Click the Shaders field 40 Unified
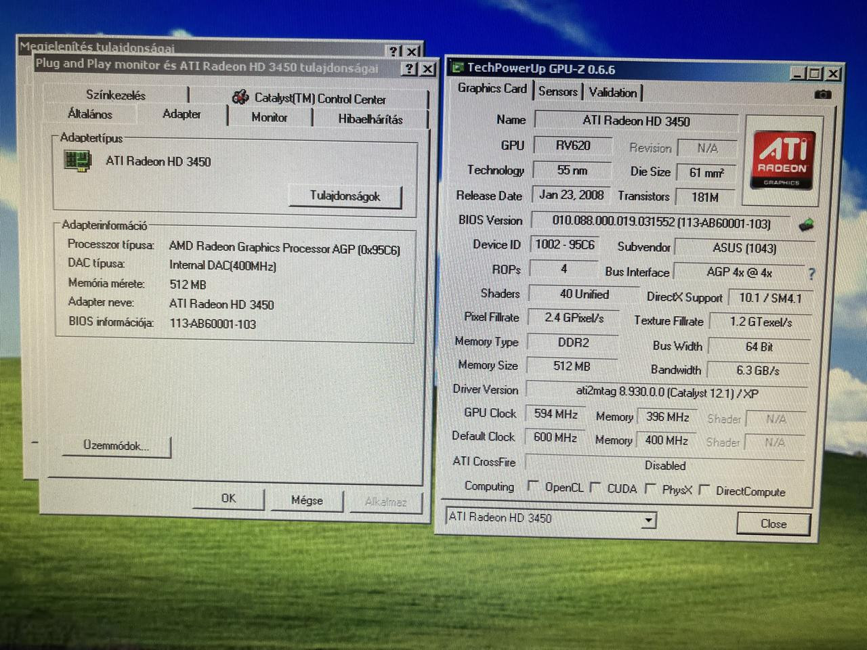 tap(584, 295)
